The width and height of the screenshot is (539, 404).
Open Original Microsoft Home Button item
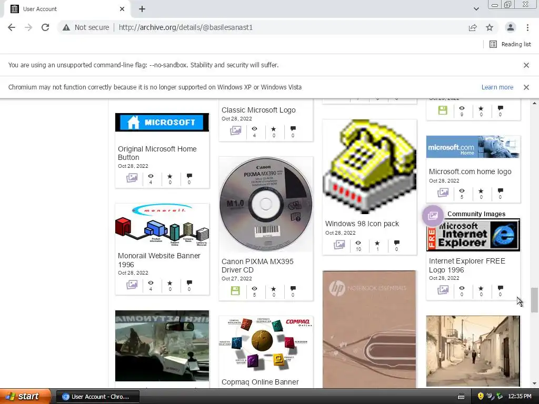157,153
